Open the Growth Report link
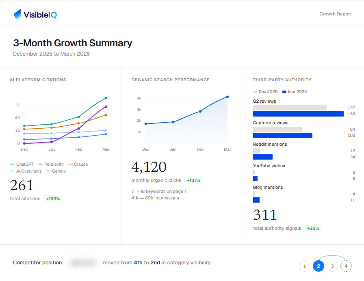Viewport: 364px width, 281px height. (336, 14)
